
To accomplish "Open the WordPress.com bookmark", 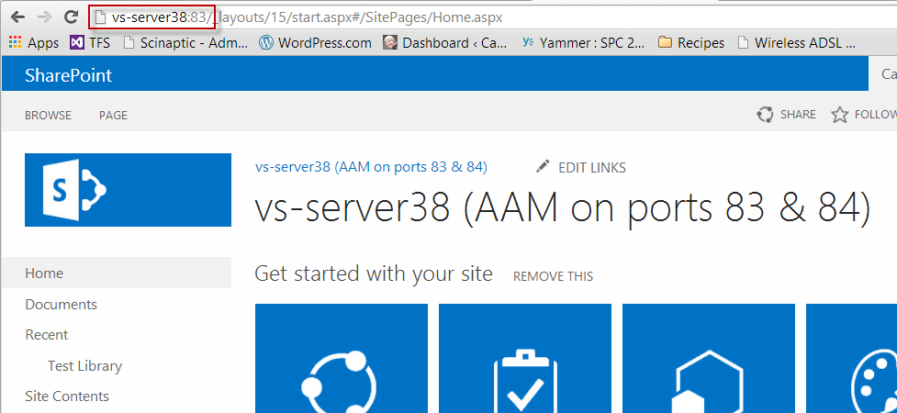I will click(315, 42).
